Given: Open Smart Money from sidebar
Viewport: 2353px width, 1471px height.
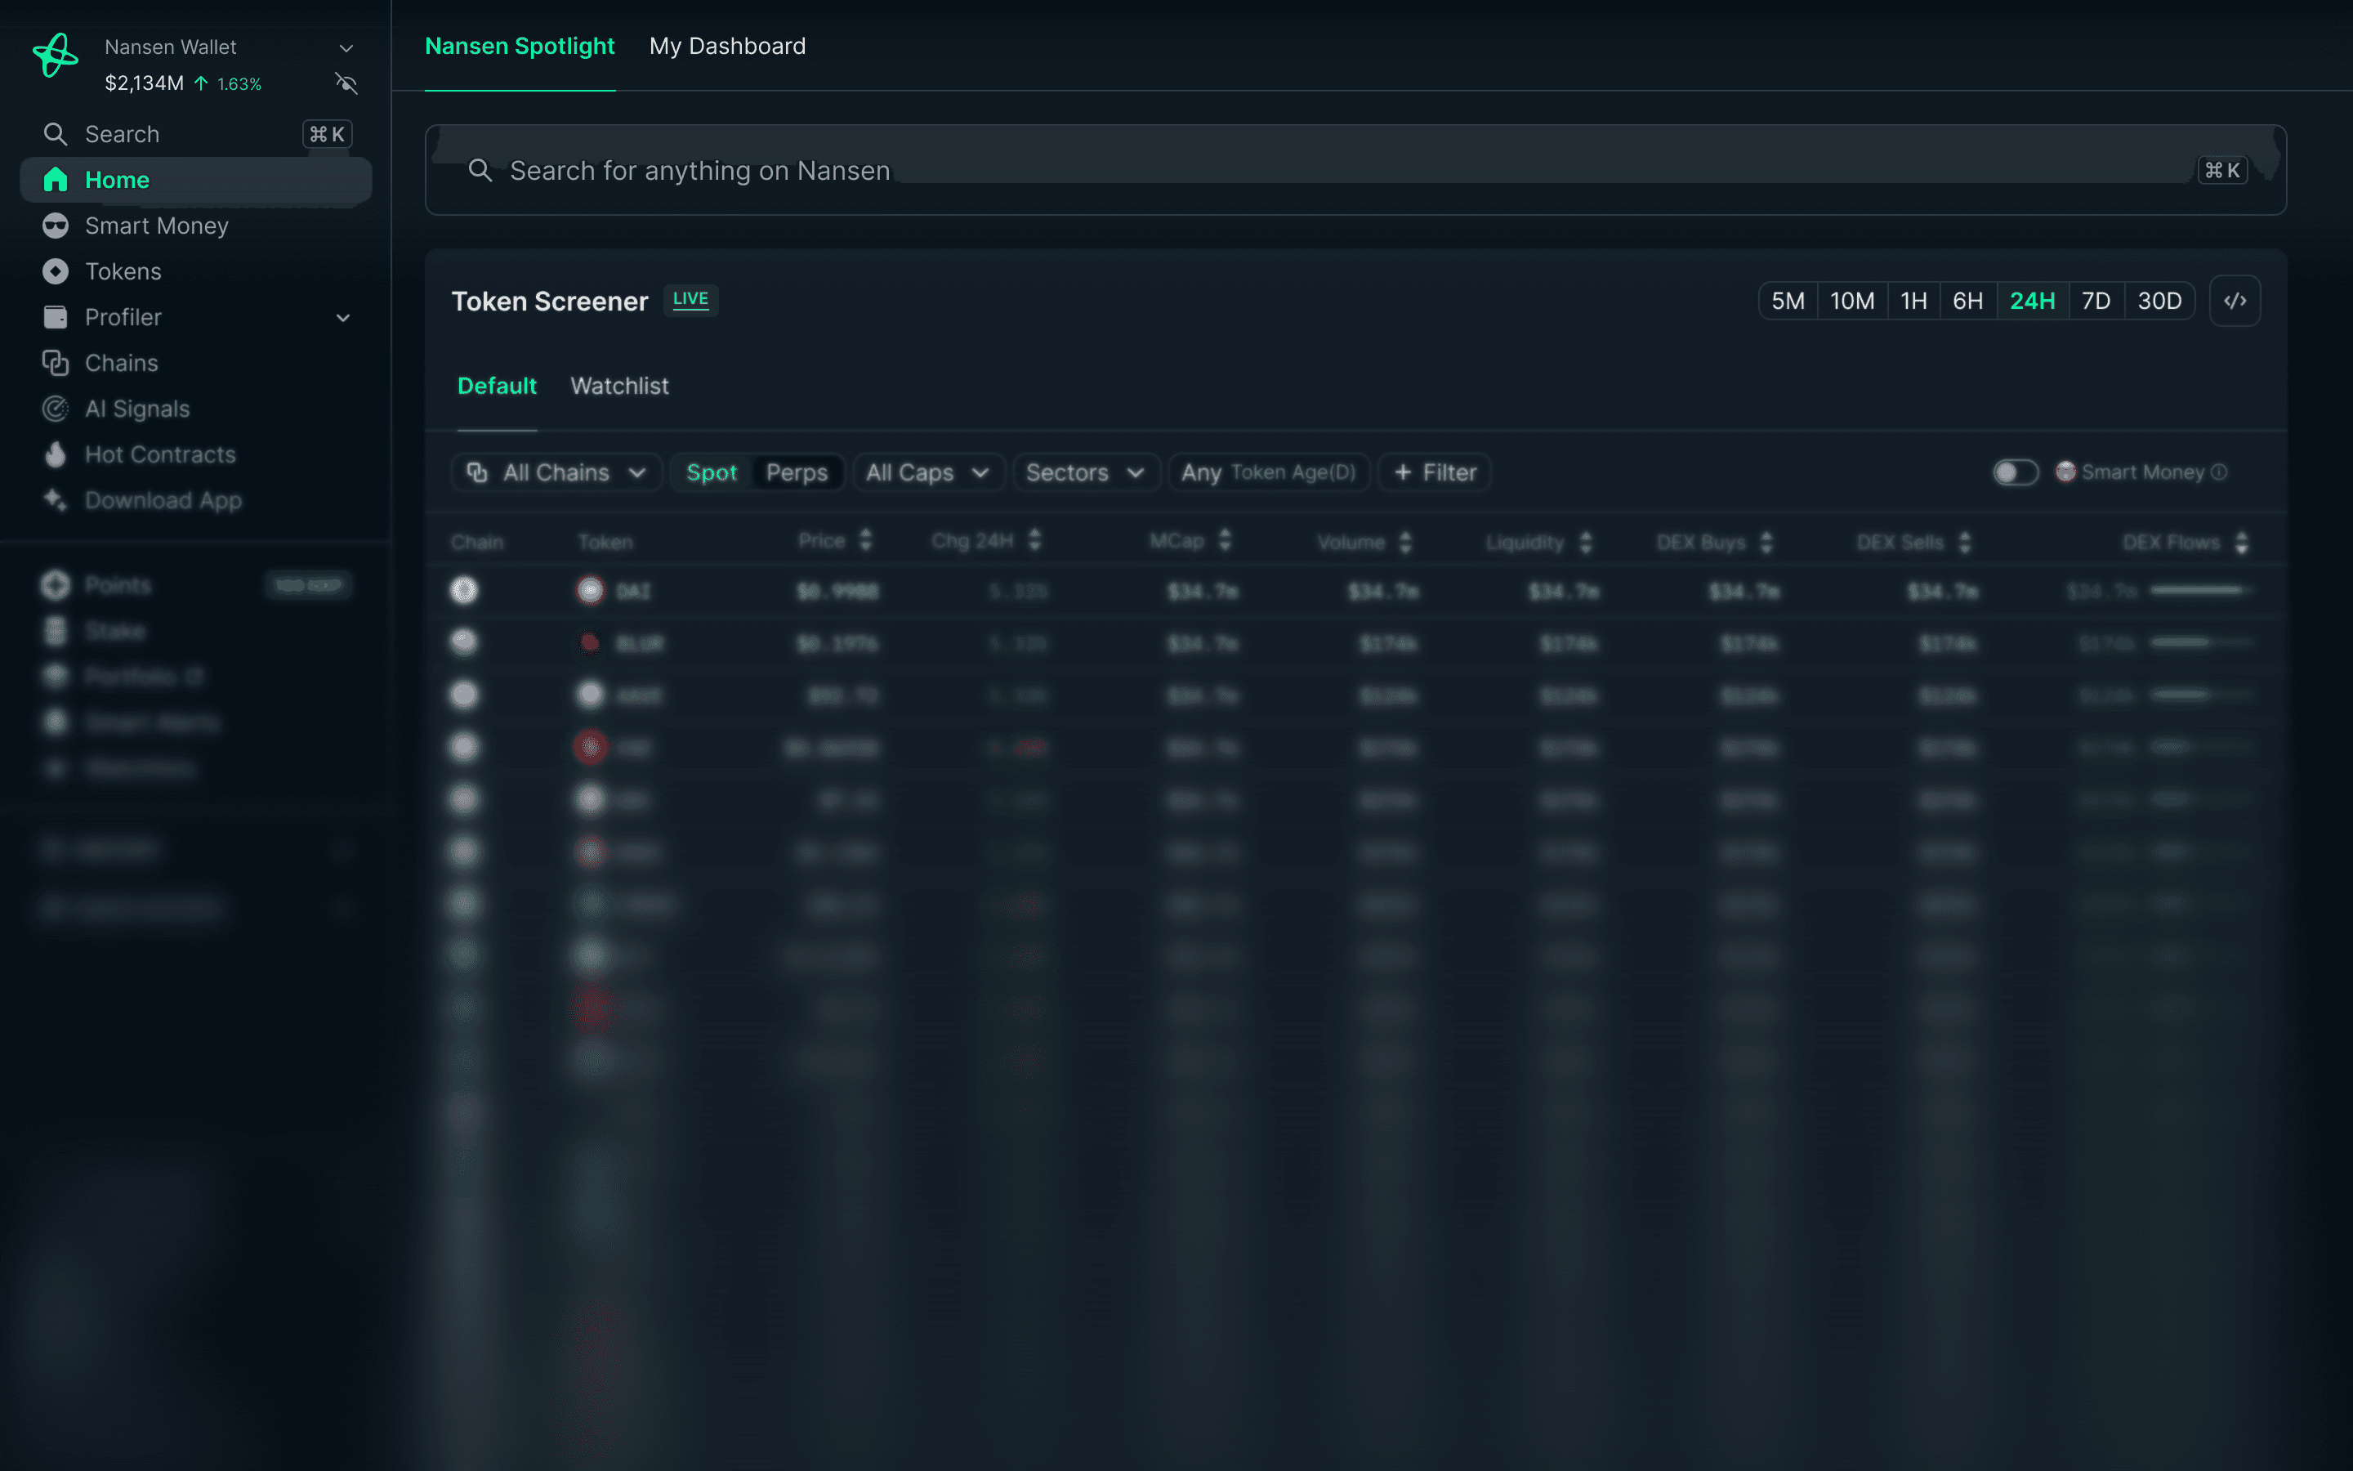Looking at the screenshot, I should pos(155,226).
